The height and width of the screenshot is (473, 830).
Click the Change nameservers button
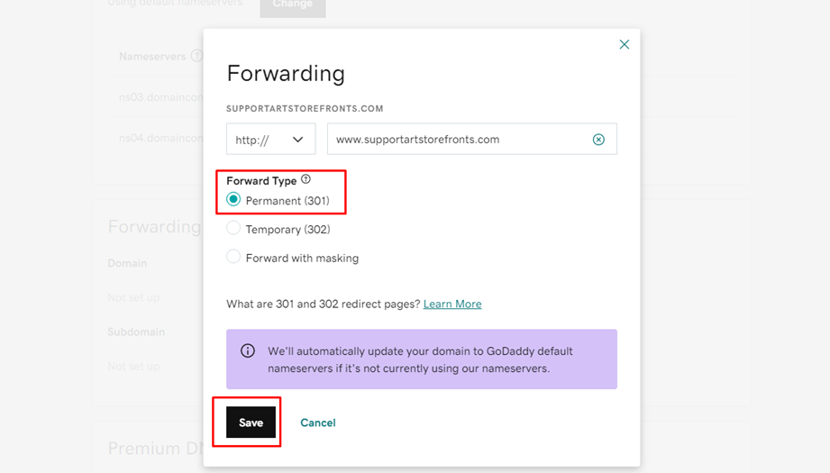tap(293, 7)
